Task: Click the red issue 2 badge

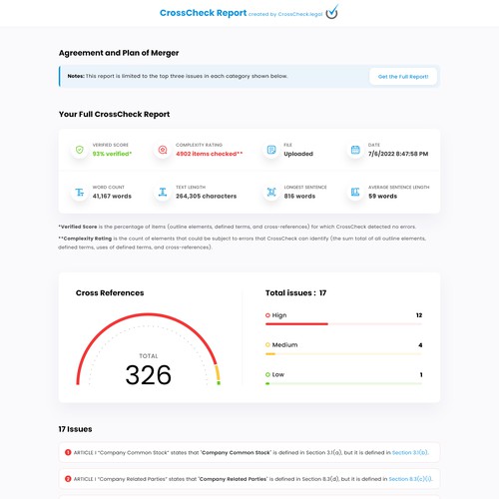Action: [68, 479]
